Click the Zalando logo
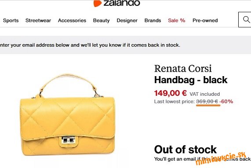 click(116, 3)
